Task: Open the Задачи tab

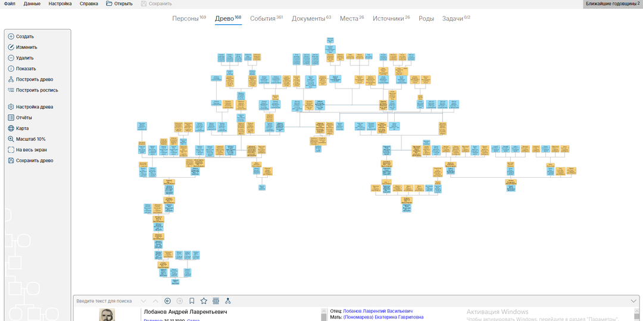Action: [456, 18]
